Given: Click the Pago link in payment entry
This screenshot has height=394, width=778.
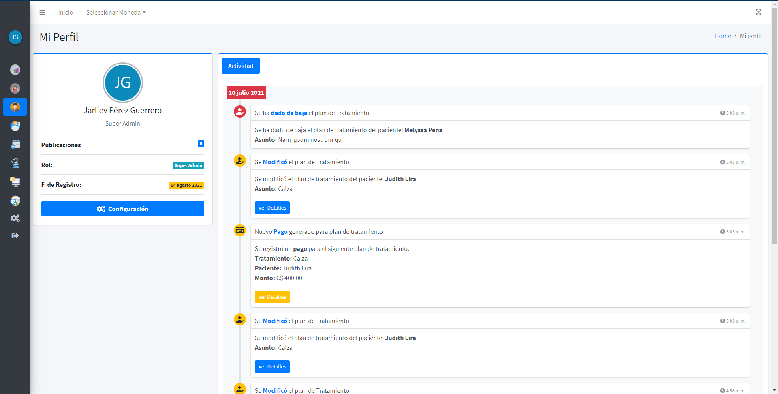Looking at the screenshot, I should click(280, 232).
